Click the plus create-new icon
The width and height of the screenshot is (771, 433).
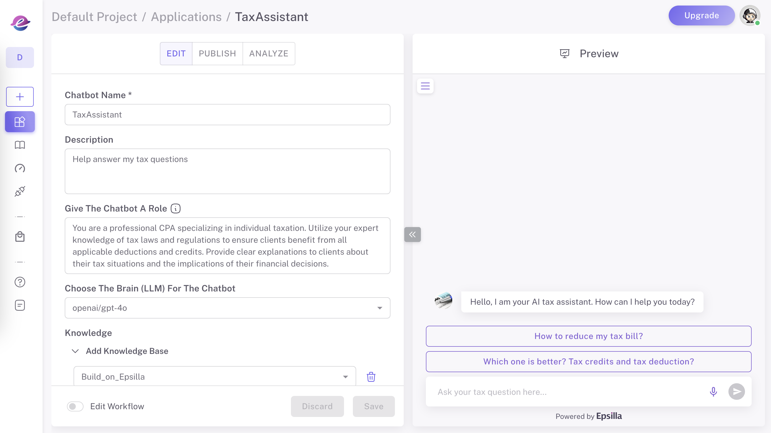coord(20,97)
